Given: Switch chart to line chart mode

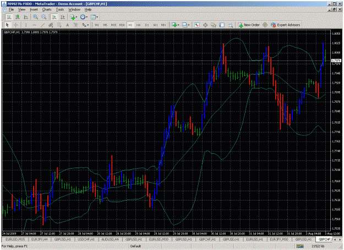Looking at the screenshot, I should (x=26, y=17).
